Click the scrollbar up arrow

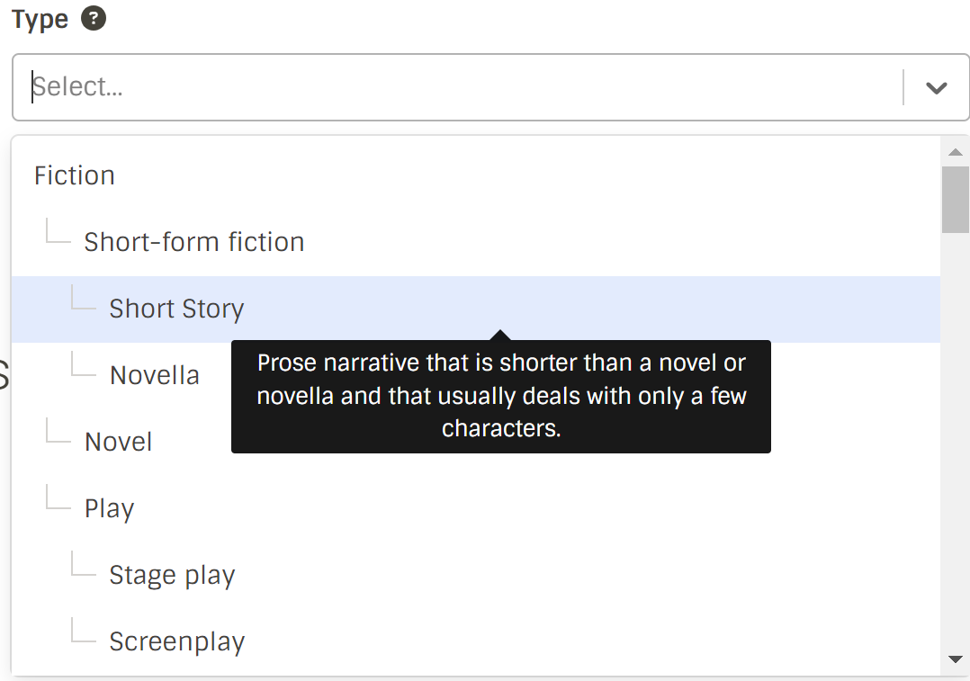pos(956,152)
